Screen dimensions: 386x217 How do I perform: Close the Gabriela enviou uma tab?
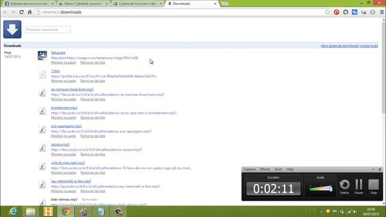pos(52,4)
